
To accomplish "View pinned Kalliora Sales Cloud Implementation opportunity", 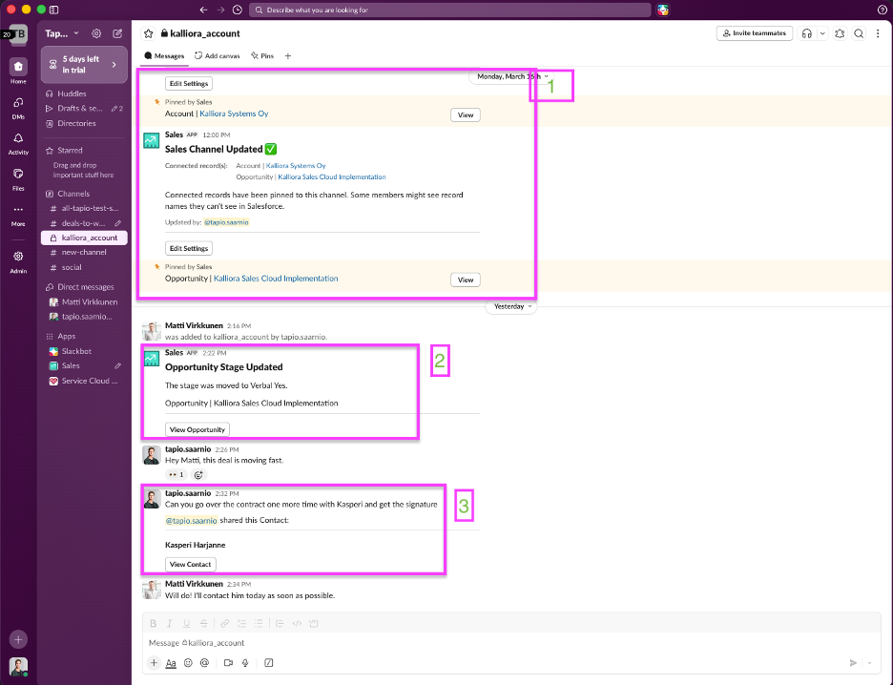I will pyautogui.click(x=466, y=280).
